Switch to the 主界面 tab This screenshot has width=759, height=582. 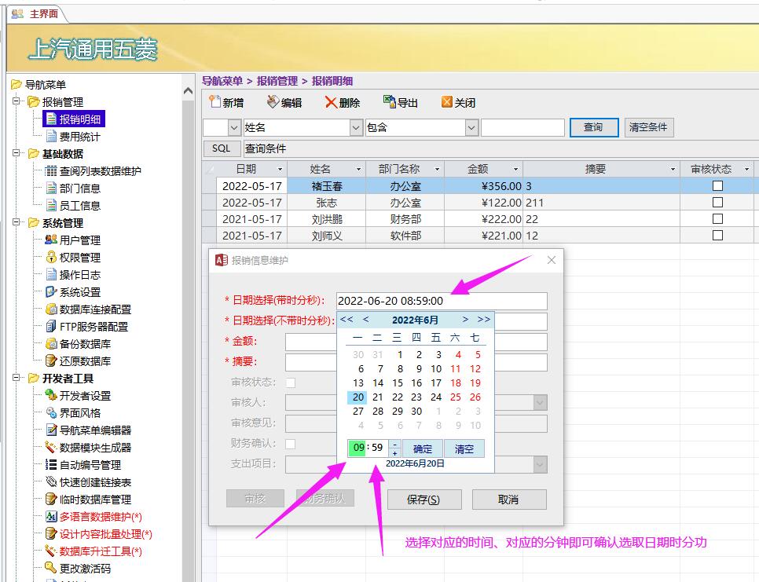coord(38,13)
